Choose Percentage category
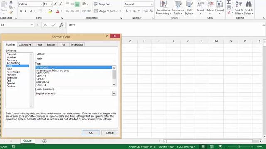The image size is (266, 149). point(13,72)
